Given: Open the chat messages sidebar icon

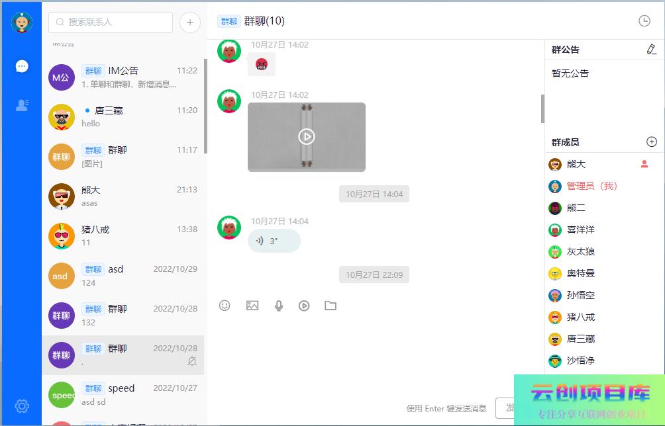Looking at the screenshot, I should click(22, 66).
